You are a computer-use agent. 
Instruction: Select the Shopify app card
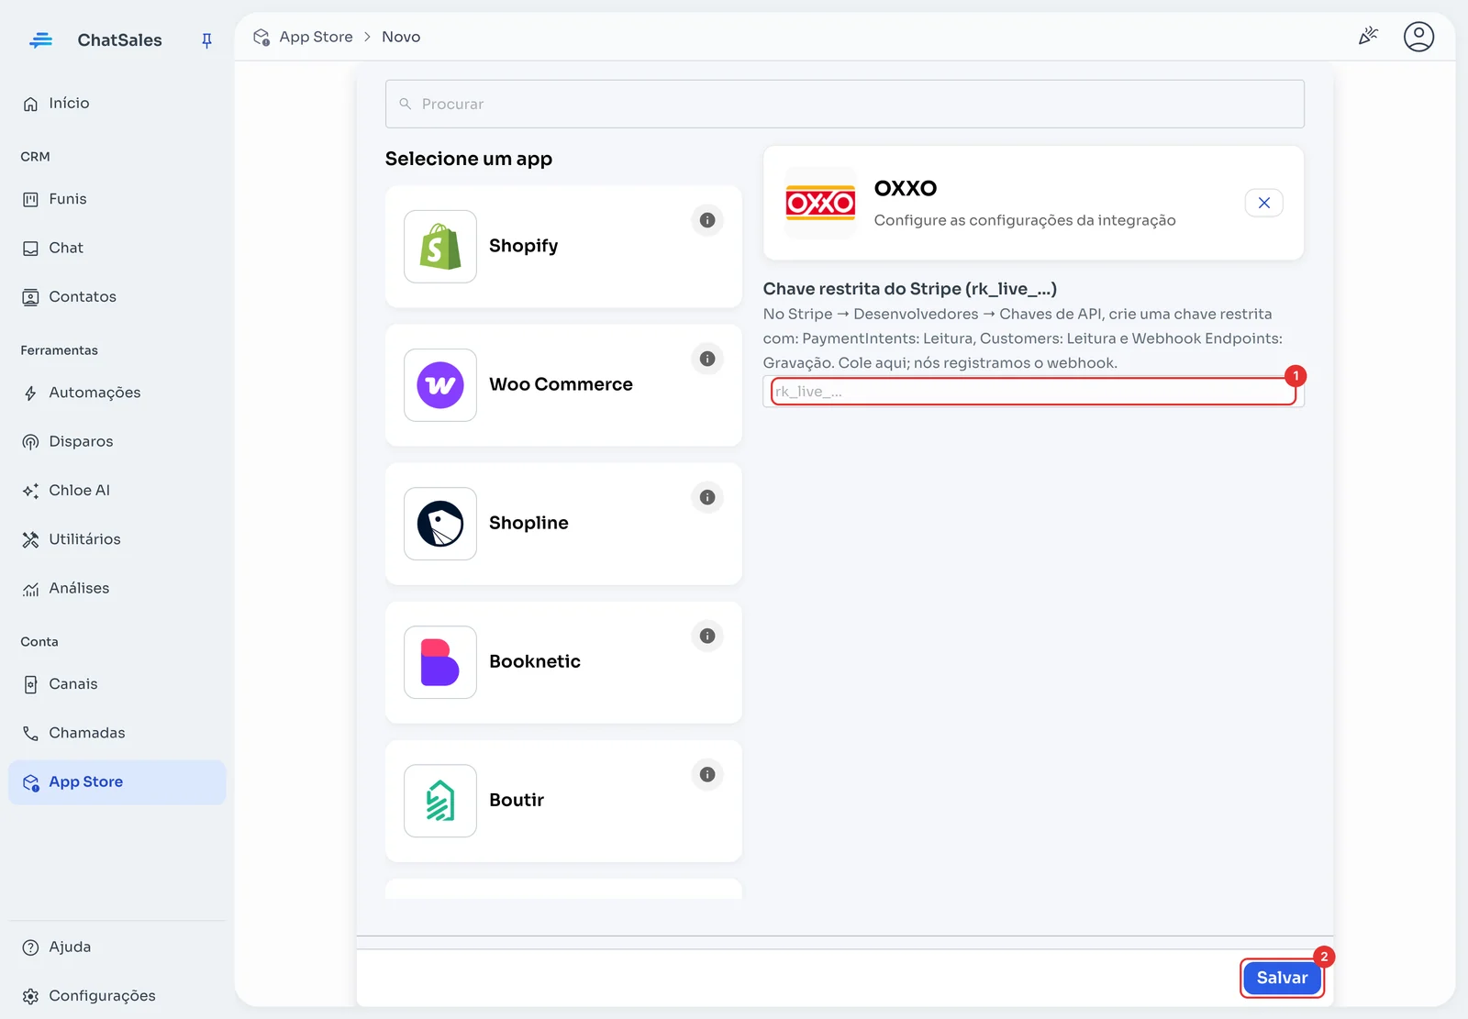(x=563, y=247)
